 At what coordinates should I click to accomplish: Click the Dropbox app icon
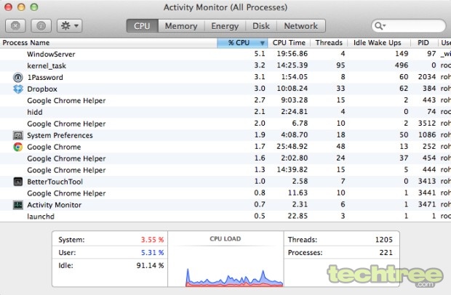point(18,89)
